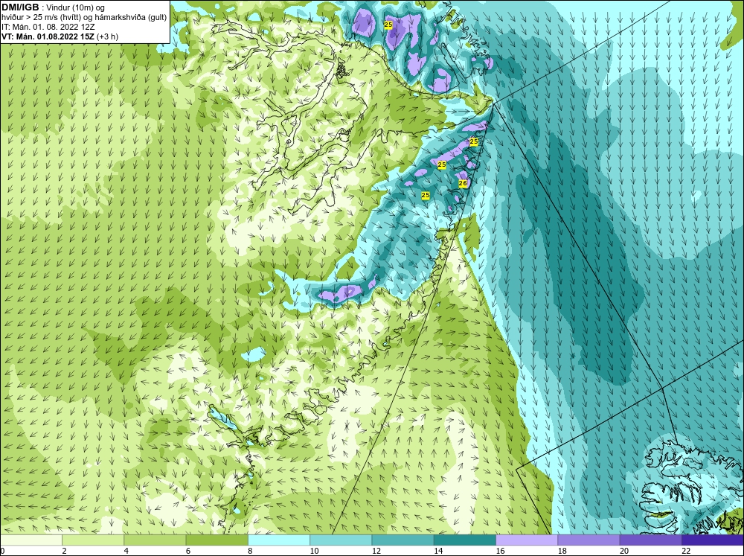Pick the 16–18 lavender legend swatch

tap(527, 540)
